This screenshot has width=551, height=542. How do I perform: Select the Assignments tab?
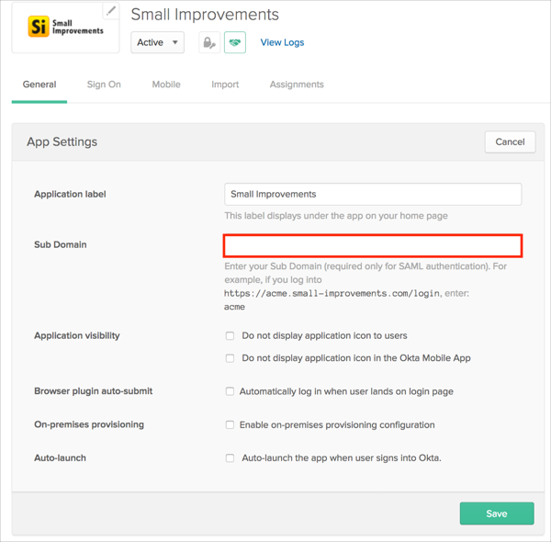[x=297, y=85]
